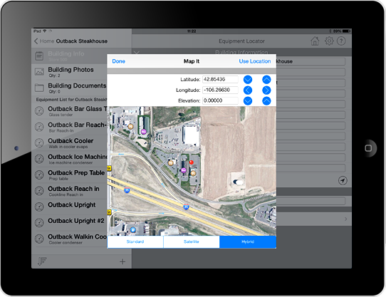Image resolution: width=386 pixels, height=297 pixels.
Task: Click the Building Photos picture icon
Action: pos(39,72)
